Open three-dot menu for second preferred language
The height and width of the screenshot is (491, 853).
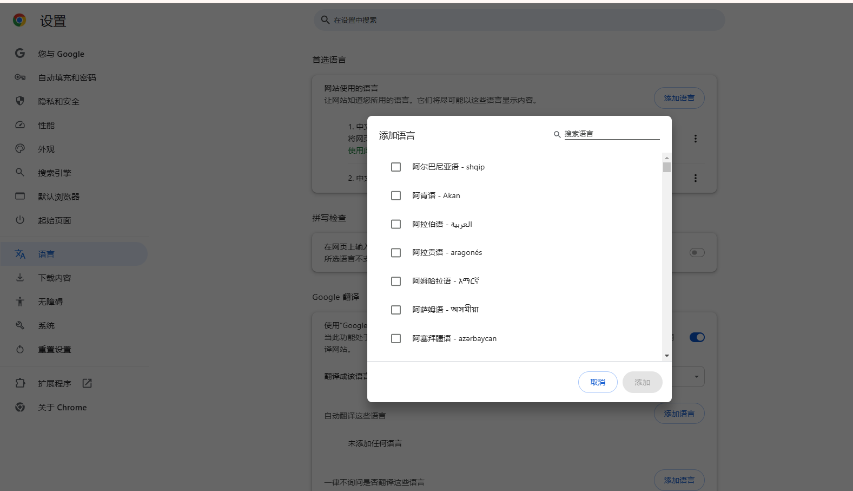696,178
